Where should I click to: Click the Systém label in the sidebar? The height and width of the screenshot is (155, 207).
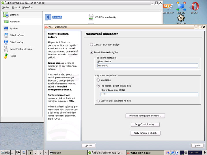14,29
